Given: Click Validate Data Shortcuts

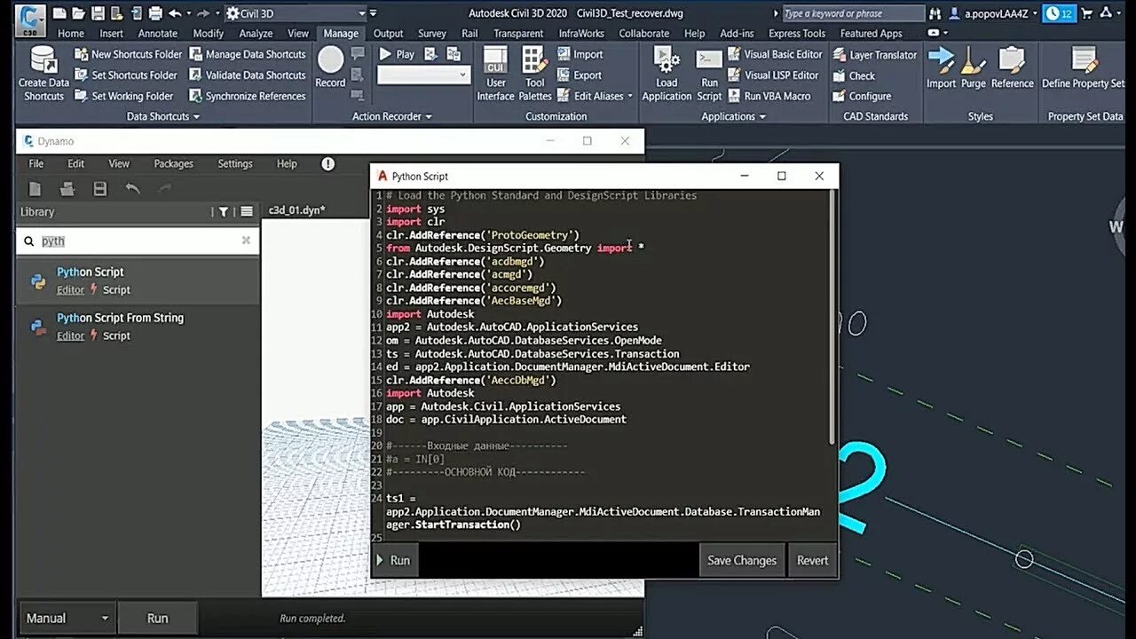Looking at the screenshot, I should pos(248,75).
